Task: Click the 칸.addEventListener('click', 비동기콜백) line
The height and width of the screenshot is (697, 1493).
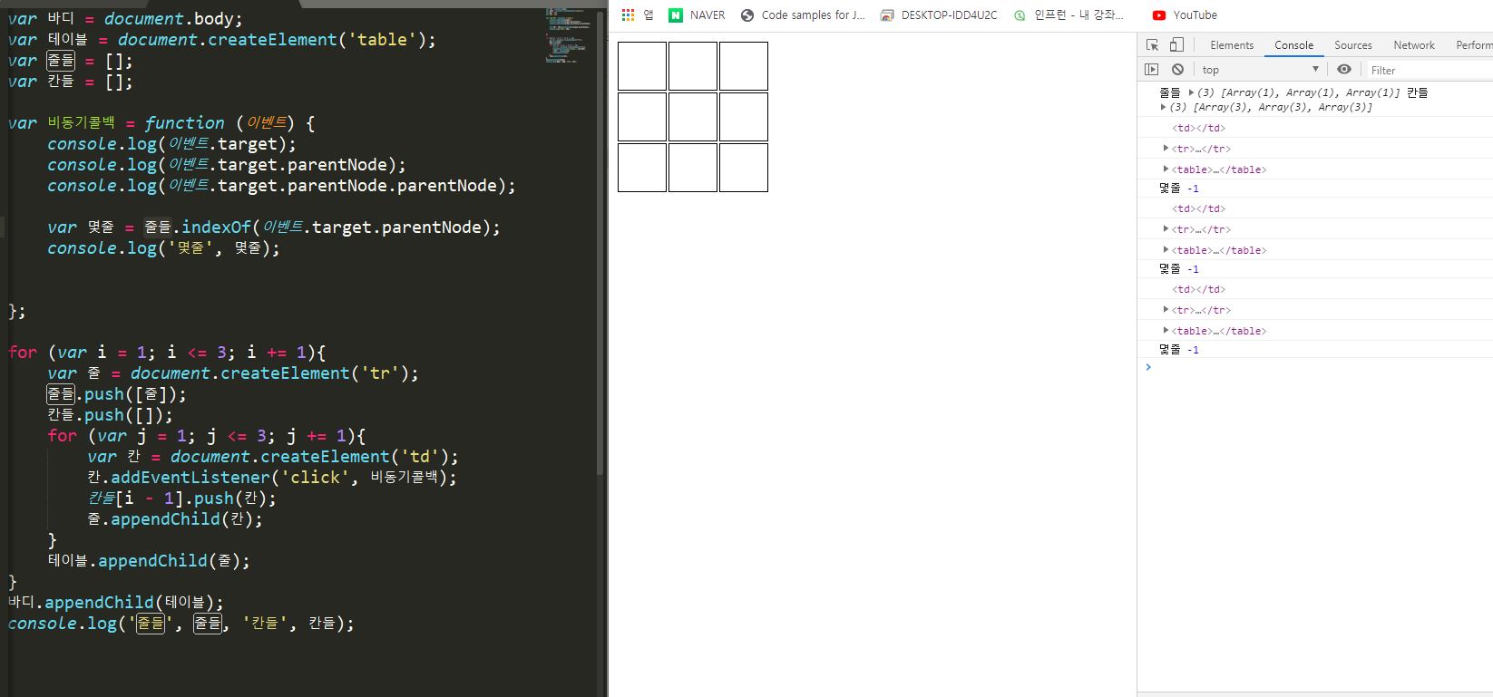Action: pyautogui.click(x=272, y=478)
